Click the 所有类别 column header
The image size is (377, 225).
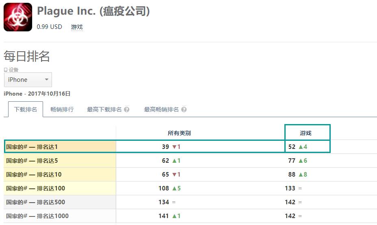pos(179,133)
